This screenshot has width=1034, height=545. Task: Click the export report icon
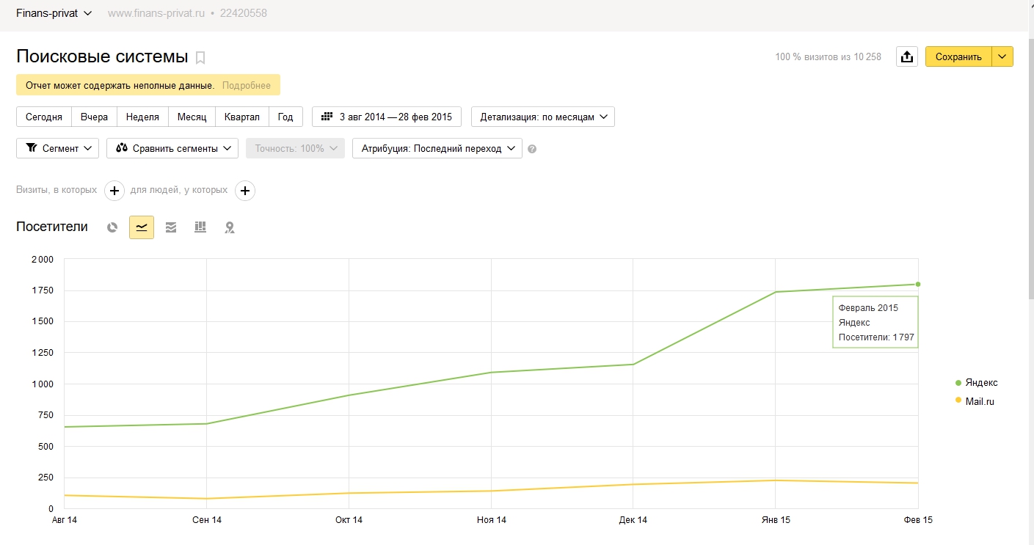907,57
